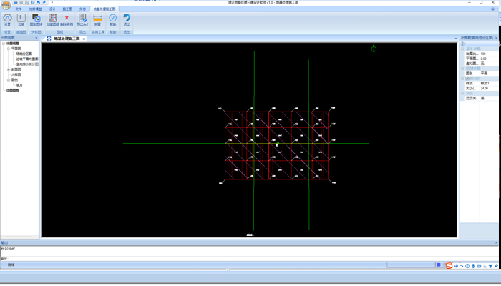The image size is (501, 286).
Task: Open the 地质模型 ribbon tab
Action: pos(35,9)
